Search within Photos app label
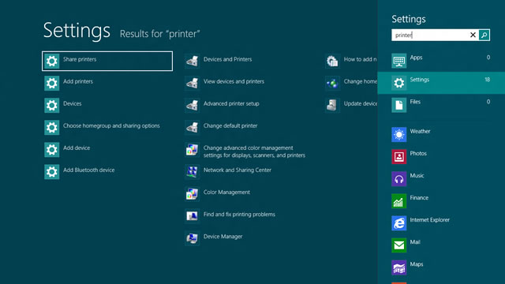This screenshot has width=505, height=284. tap(418, 154)
